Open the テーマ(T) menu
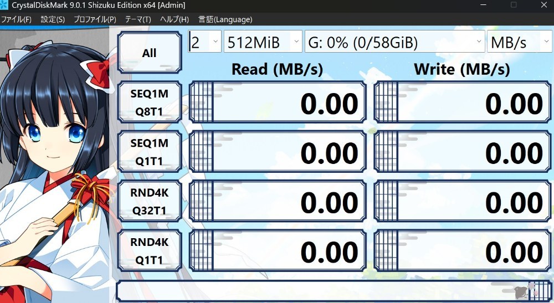554x303 pixels. tap(138, 19)
